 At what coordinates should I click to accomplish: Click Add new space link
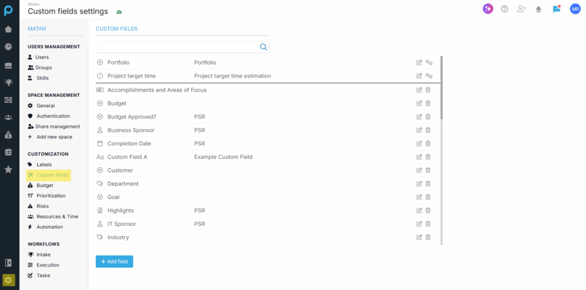click(54, 137)
